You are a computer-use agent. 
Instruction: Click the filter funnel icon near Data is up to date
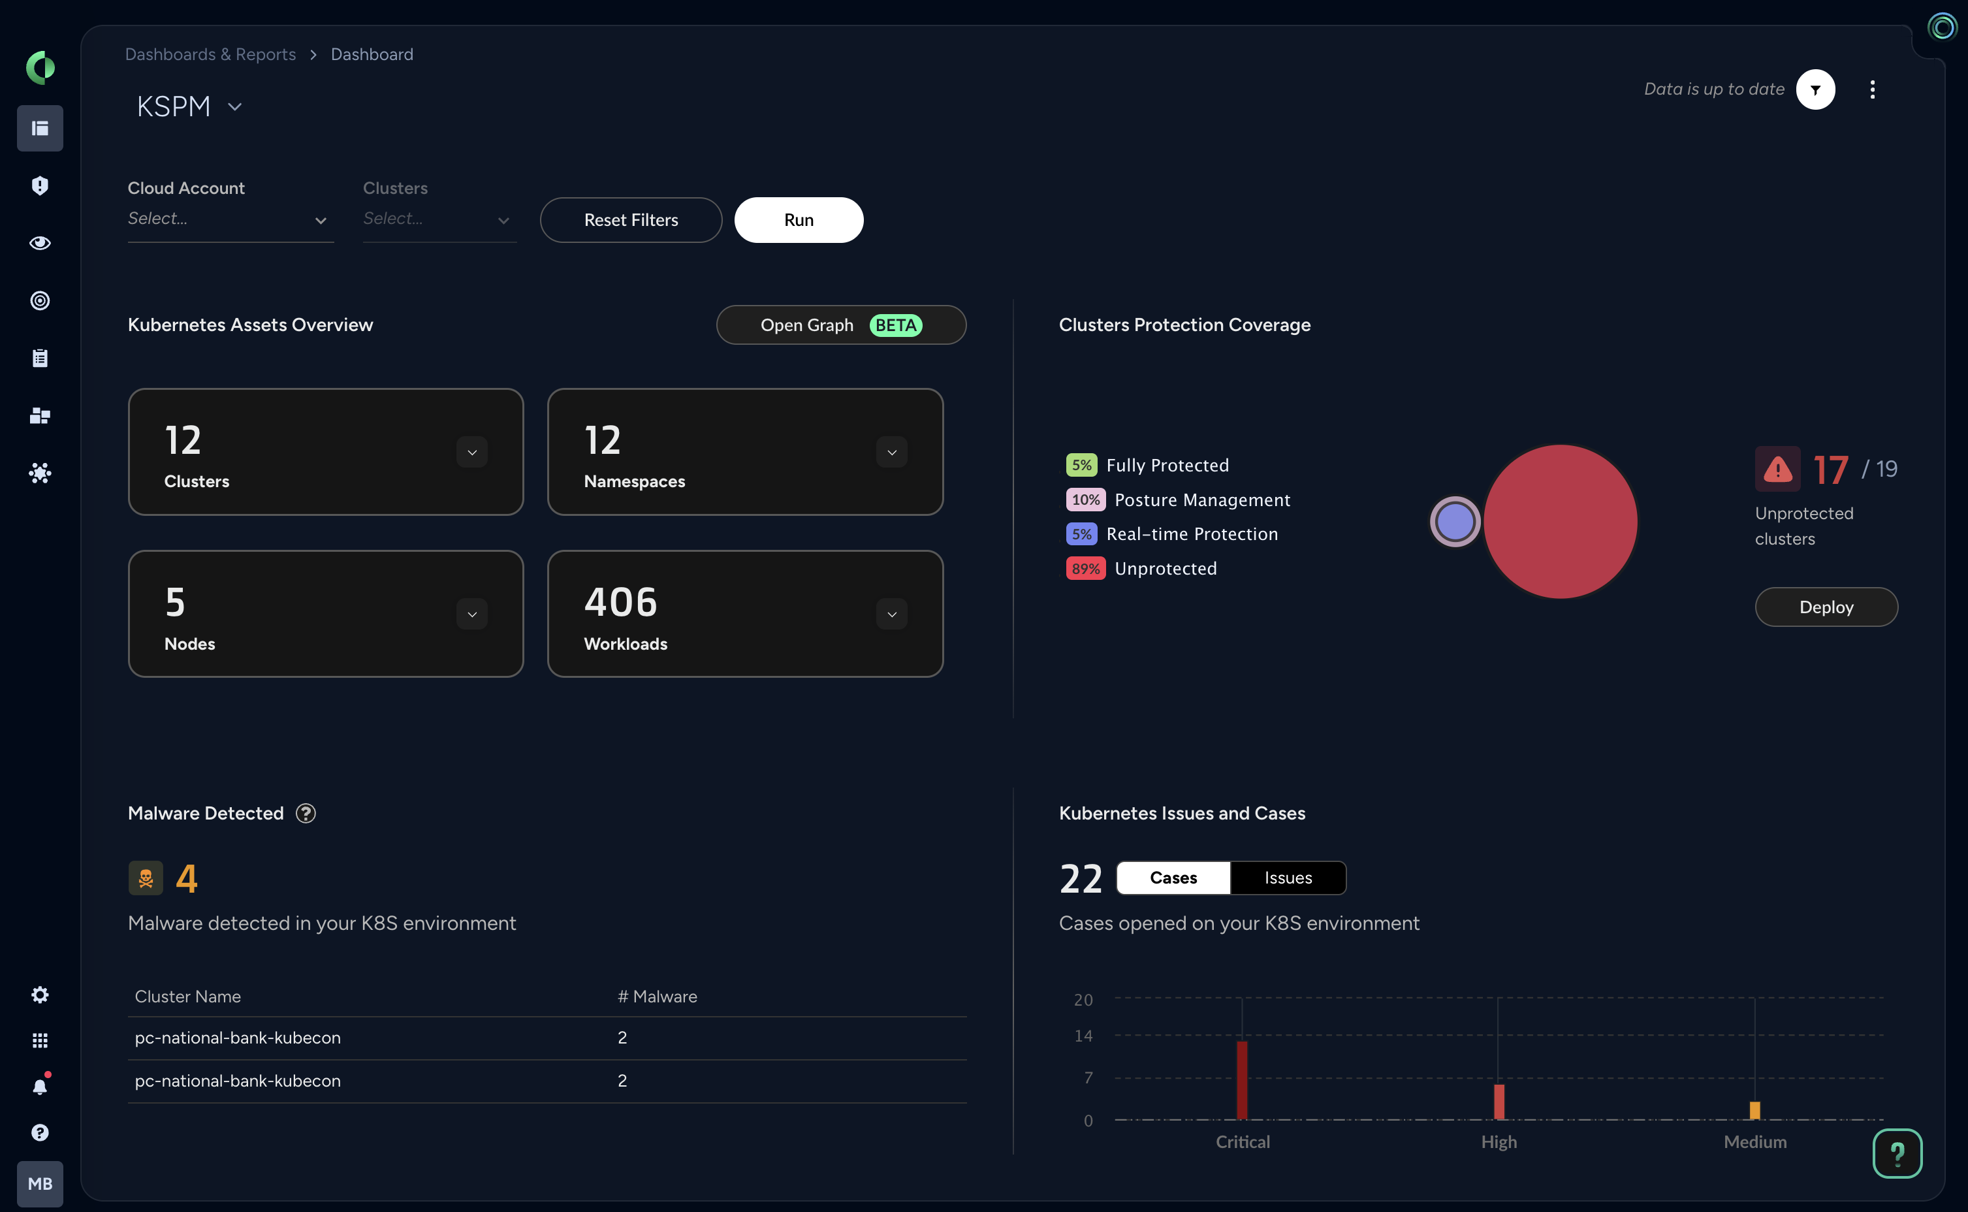tap(1816, 89)
